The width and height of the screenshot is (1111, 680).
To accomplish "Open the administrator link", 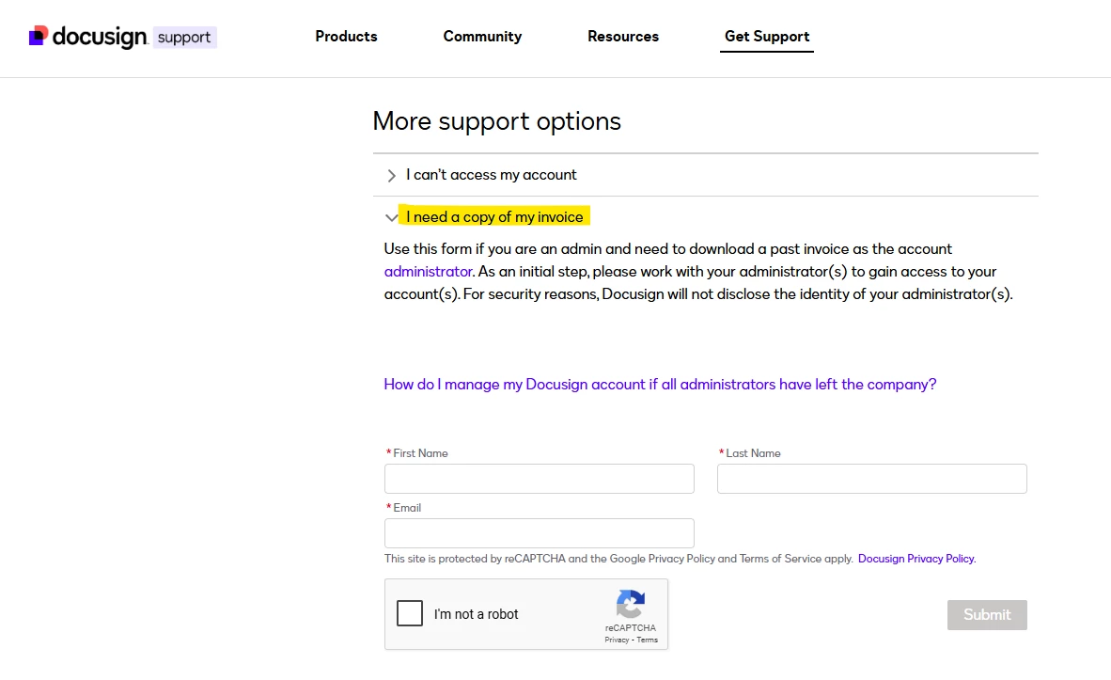I will pyautogui.click(x=428, y=272).
